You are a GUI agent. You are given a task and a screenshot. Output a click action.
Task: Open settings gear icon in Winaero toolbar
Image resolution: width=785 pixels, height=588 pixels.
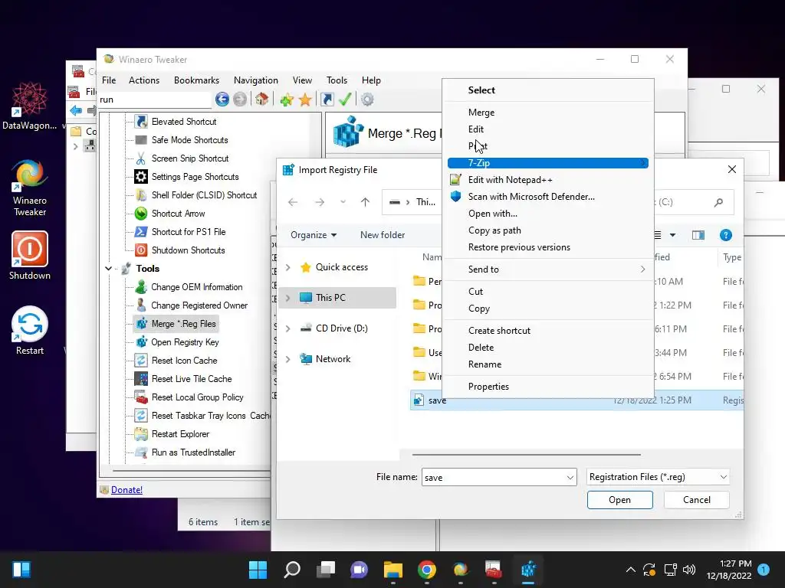367,100
